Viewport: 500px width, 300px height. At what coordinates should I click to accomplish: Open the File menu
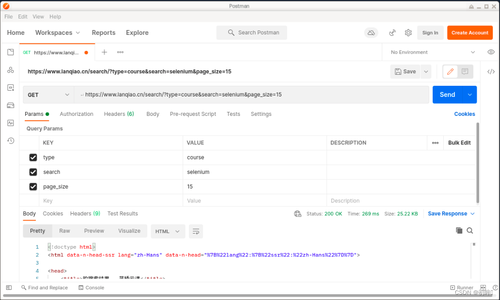pyautogui.click(x=9, y=16)
